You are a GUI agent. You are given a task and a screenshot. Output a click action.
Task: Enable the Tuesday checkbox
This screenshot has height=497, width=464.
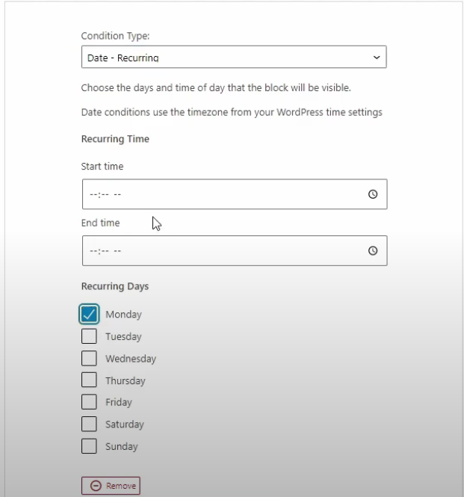tap(89, 336)
